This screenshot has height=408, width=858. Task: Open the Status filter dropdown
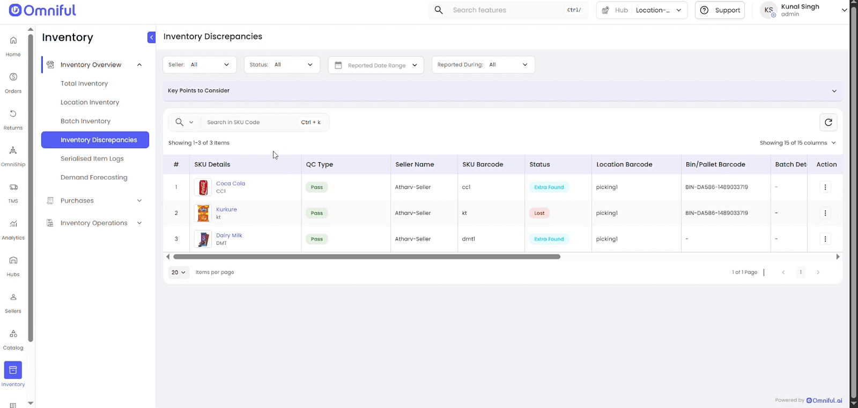pyautogui.click(x=282, y=65)
